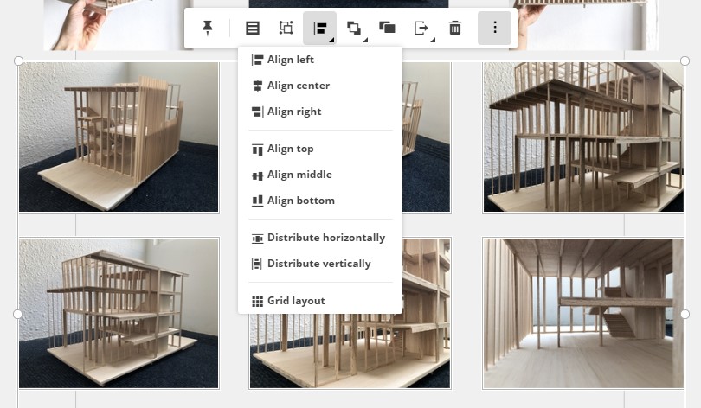Open the export arrow dropdown
The image size is (701, 408).
(x=421, y=28)
